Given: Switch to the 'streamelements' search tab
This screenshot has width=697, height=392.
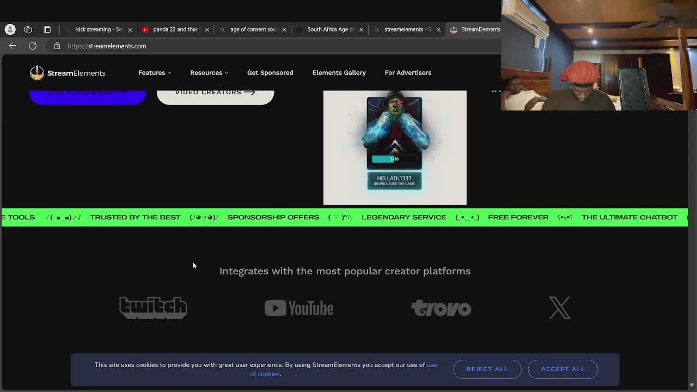Looking at the screenshot, I should click(x=407, y=29).
